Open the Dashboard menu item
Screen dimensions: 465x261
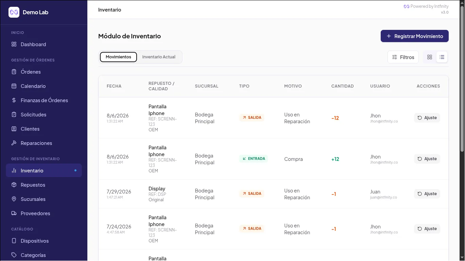point(44,44)
